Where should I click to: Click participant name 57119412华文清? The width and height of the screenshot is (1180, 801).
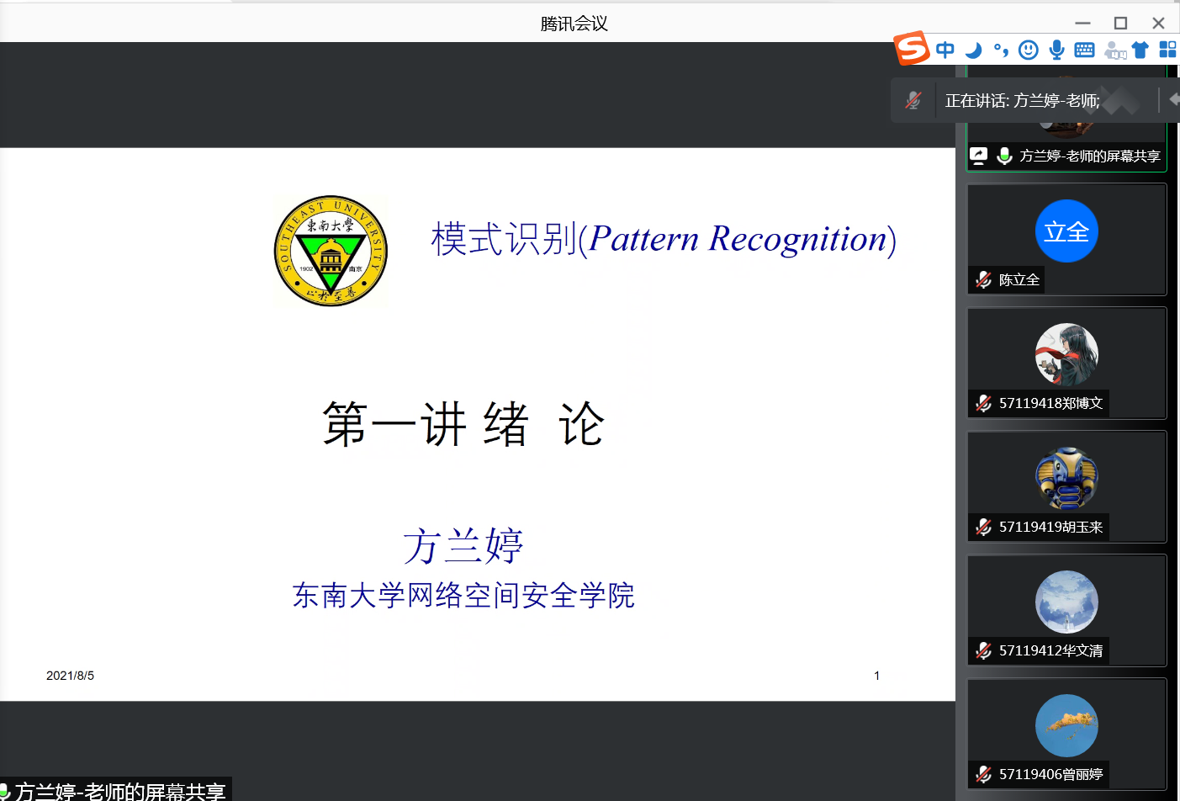click(x=1050, y=650)
